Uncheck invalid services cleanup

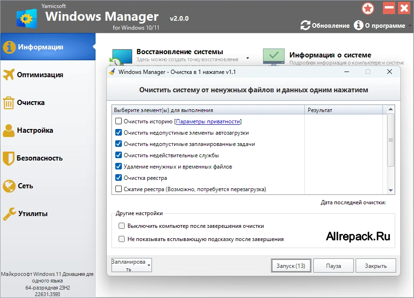pyautogui.click(x=119, y=155)
